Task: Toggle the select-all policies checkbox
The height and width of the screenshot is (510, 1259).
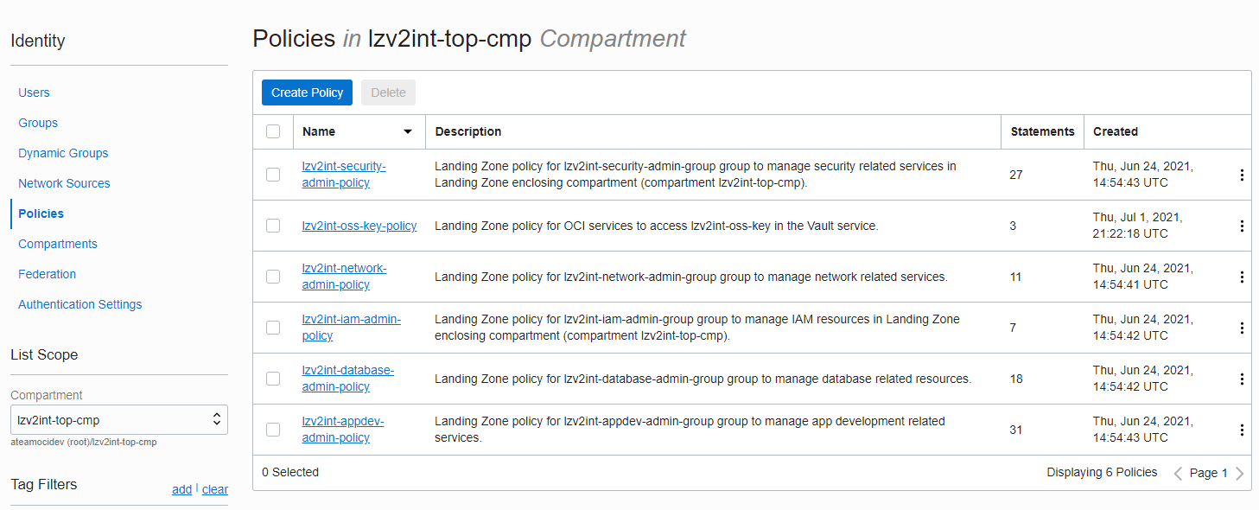Action: (273, 131)
